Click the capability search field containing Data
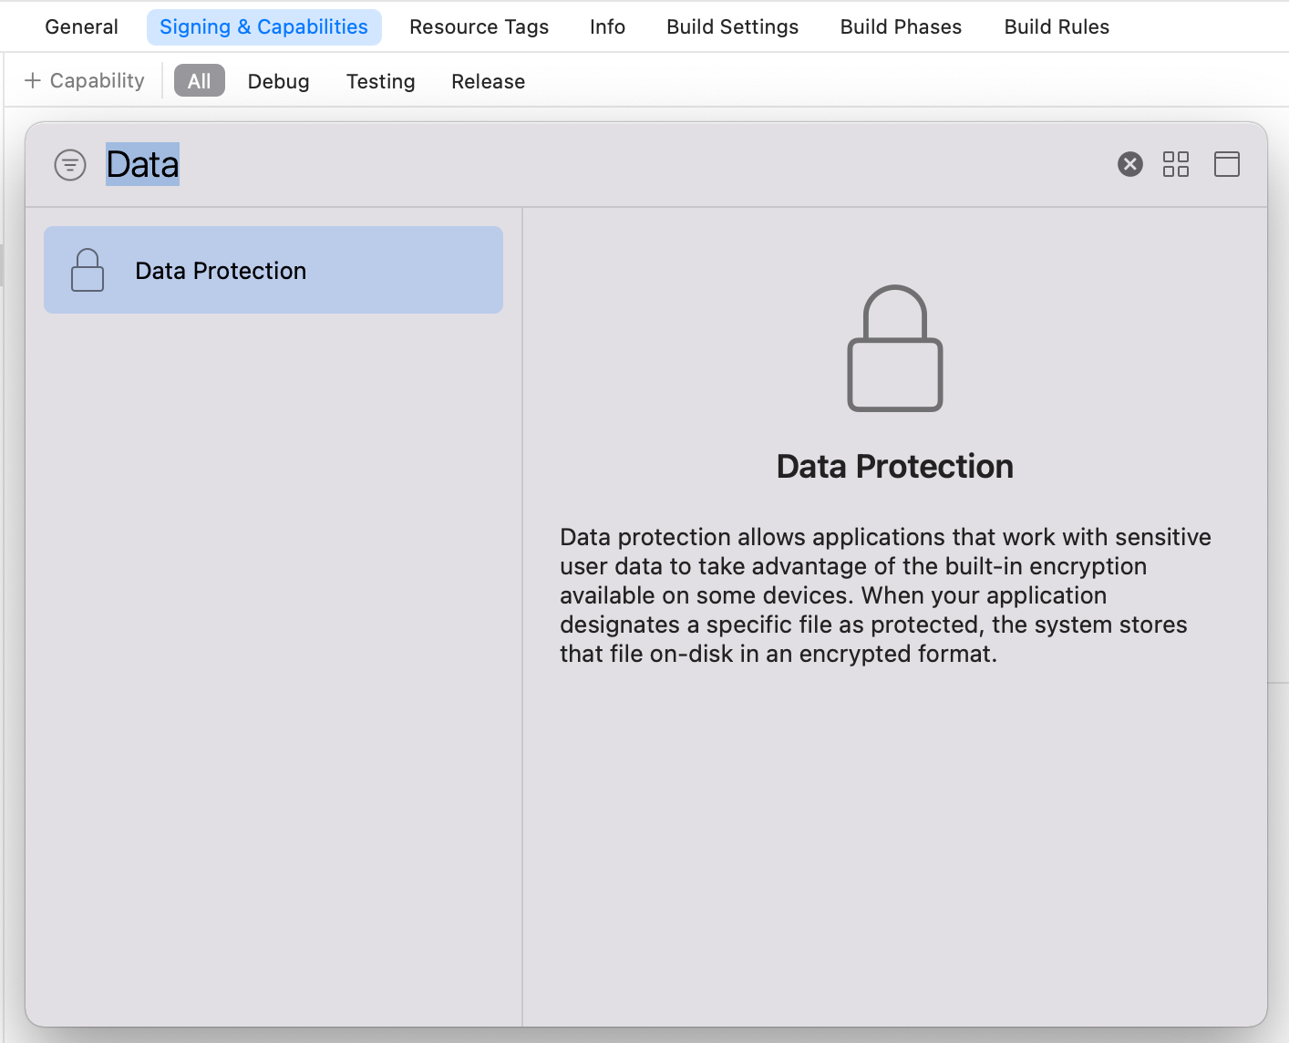The image size is (1289, 1043). 547,165
